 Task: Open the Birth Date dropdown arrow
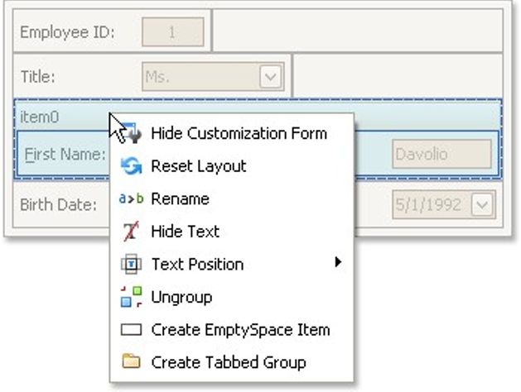point(483,205)
